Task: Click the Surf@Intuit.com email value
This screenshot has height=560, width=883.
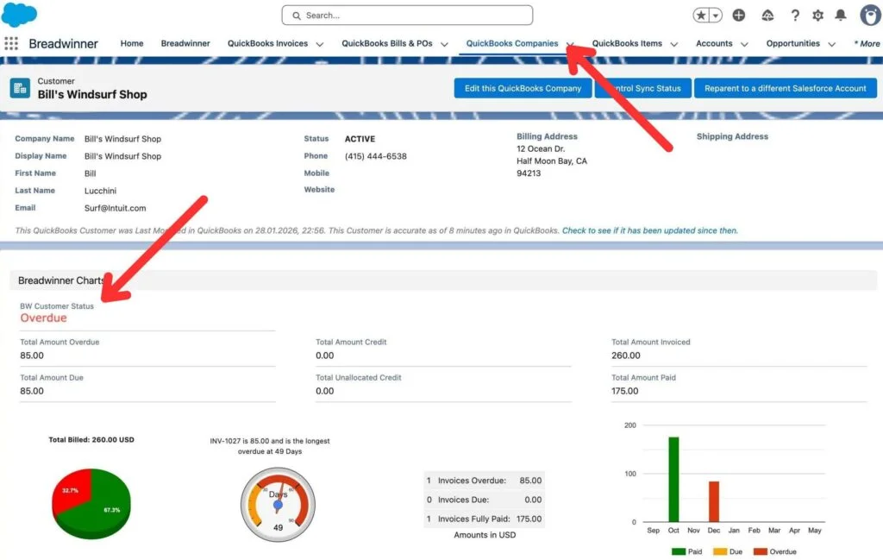Action: coord(115,208)
